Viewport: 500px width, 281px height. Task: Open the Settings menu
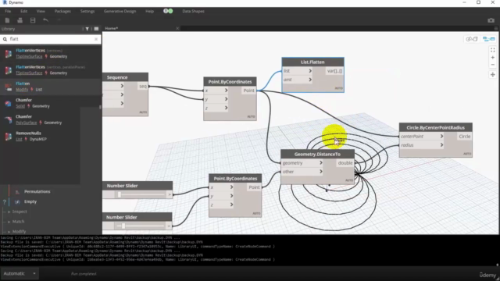[x=87, y=11]
